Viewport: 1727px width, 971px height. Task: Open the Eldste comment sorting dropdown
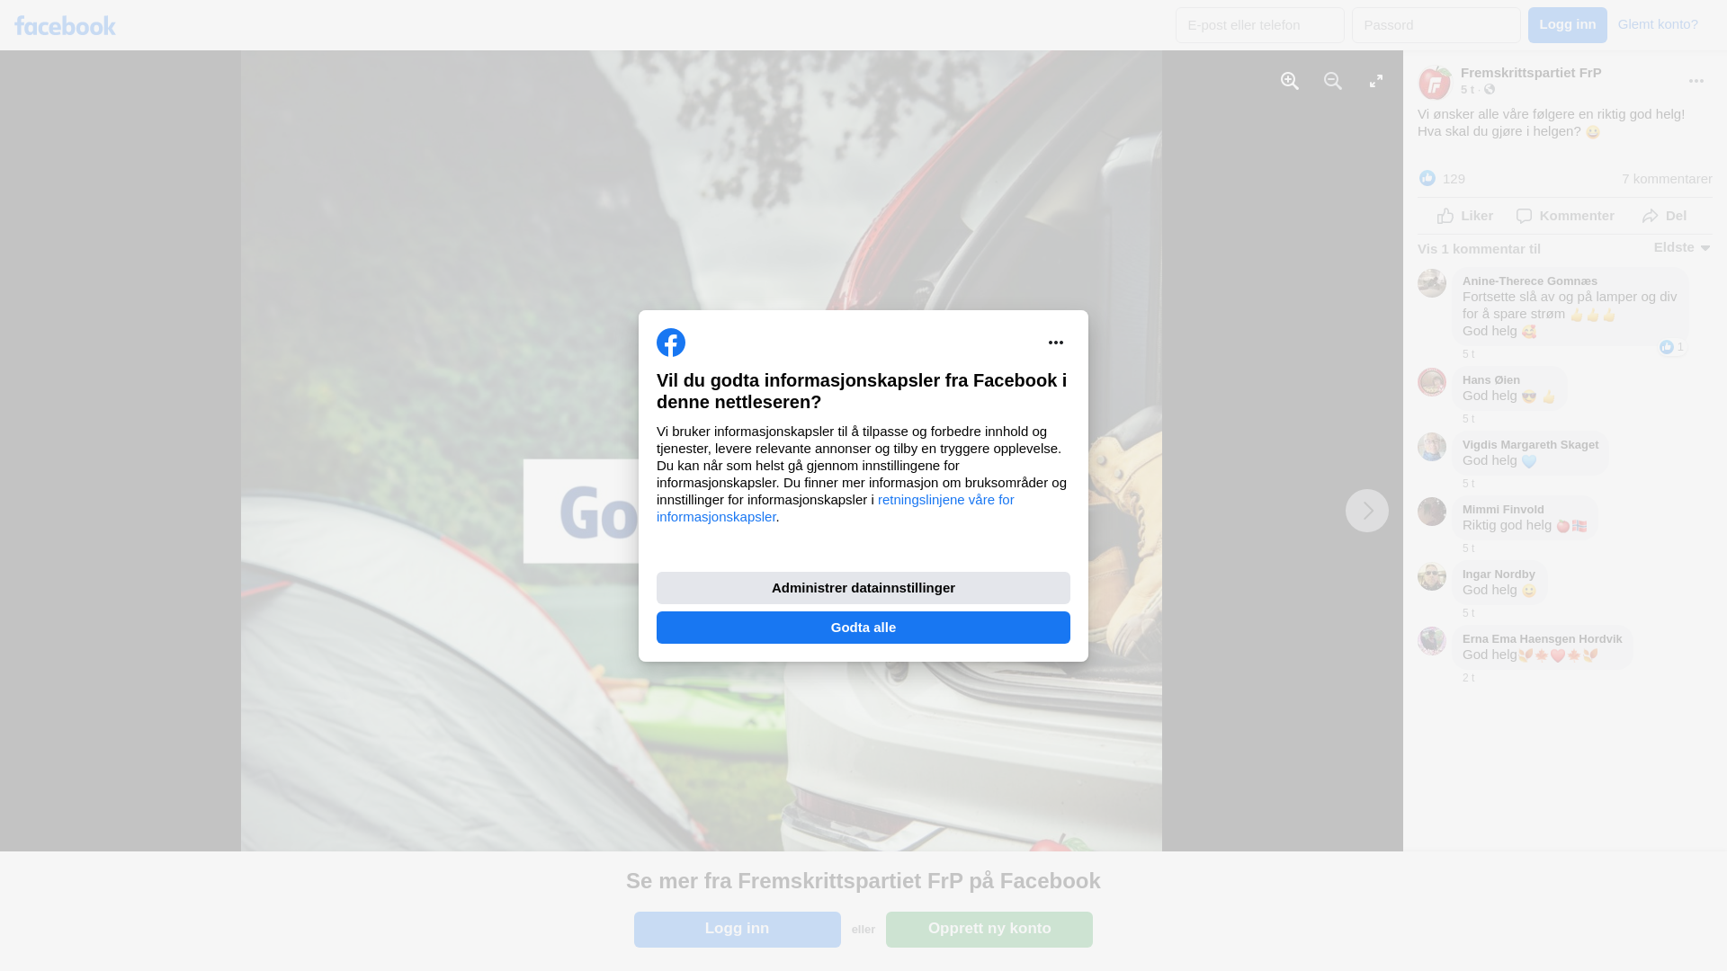(x=1681, y=247)
